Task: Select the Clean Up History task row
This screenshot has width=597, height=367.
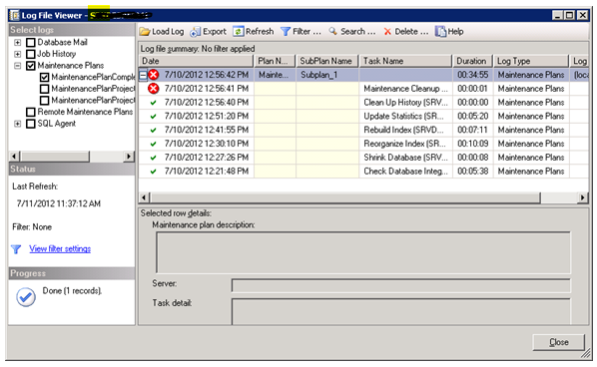Action: [x=363, y=103]
